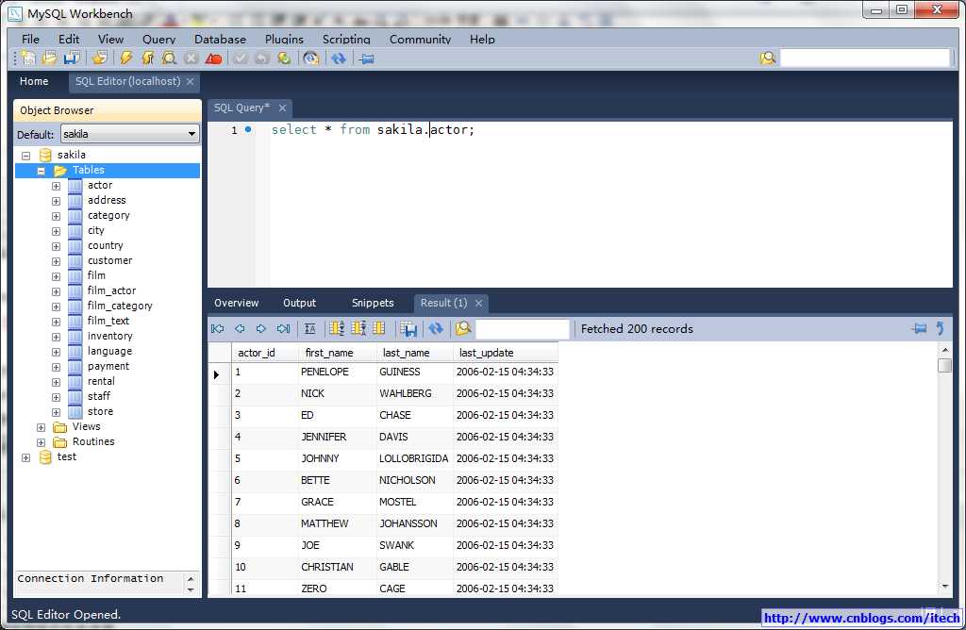The width and height of the screenshot is (966, 630).
Task: Expand the test schema node
Action: point(25,457)
